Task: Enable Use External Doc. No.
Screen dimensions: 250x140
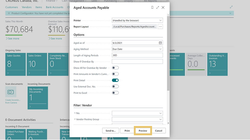Action: 115,86
